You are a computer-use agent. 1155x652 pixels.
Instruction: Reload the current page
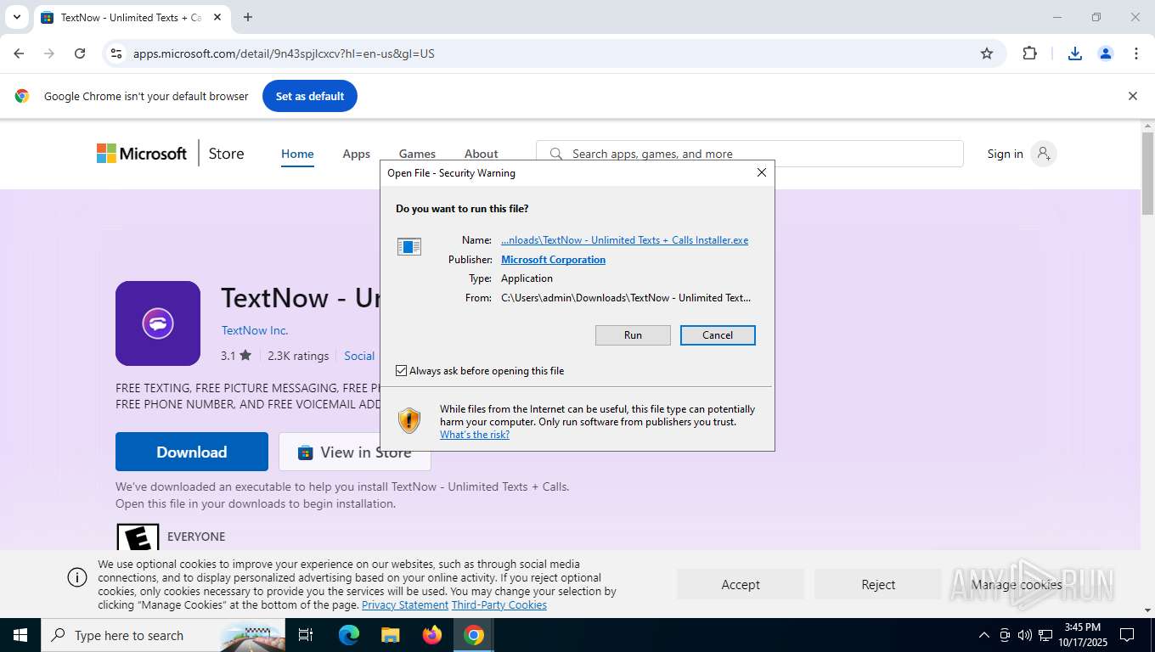[x=80, y=53]
